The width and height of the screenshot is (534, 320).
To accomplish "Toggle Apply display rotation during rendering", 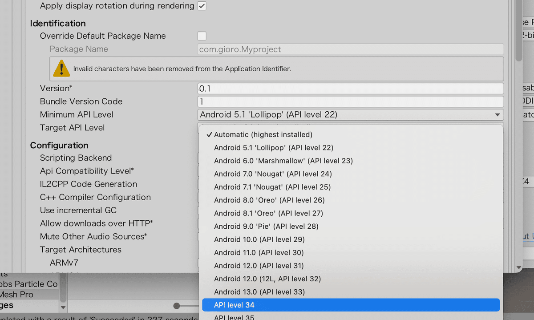I will point(202,6).
